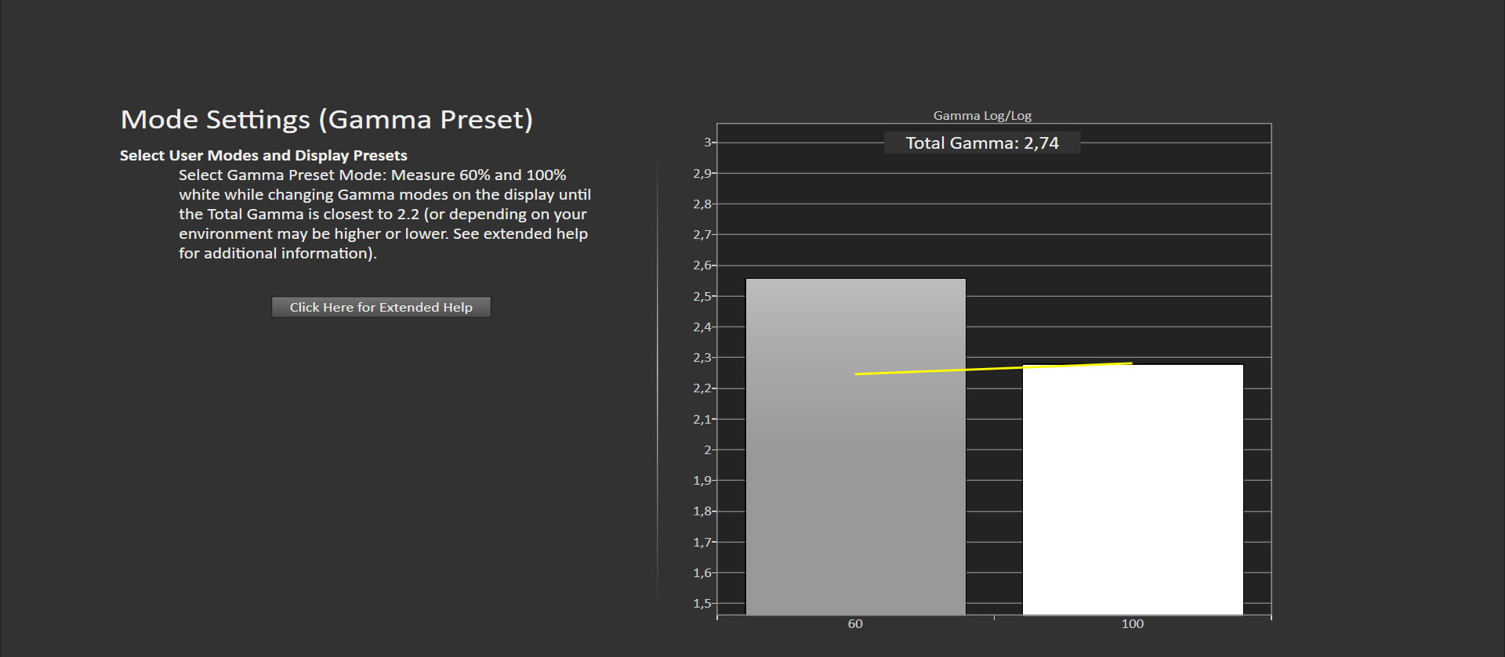Click the 2,9 value on the y-axis
Screen dimensions: 1505x657
(x=702, y=174)
